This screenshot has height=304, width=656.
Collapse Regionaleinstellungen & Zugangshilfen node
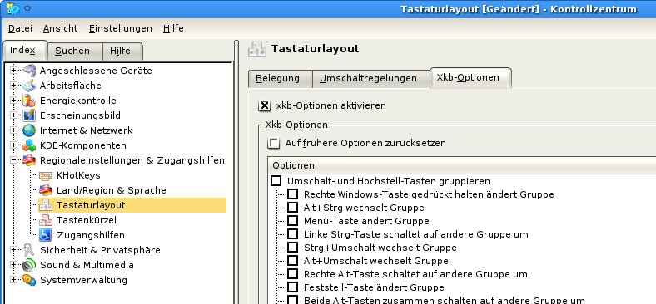pyautogui.click(x=14, y=160)
